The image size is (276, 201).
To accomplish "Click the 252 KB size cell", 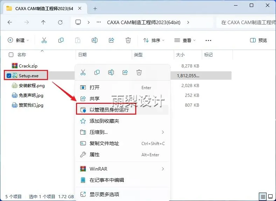I will click(x=192, y=95).
